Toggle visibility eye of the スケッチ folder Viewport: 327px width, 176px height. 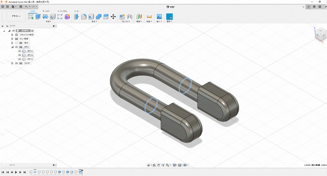[x=16, y=63]
